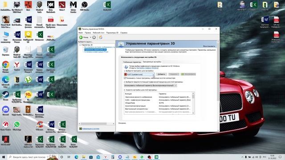The height and width of the screenshot is (160, 285).
Task: Switch to 'Глобальные параметры' tab
Action: pyautogui.click(x=132, y=62)
